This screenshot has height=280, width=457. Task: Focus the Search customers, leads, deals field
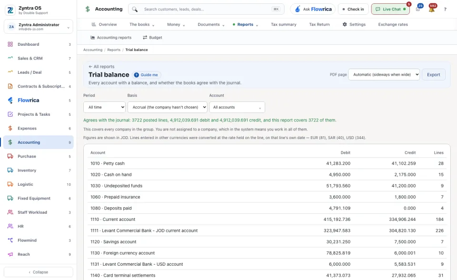click(206, 10)
